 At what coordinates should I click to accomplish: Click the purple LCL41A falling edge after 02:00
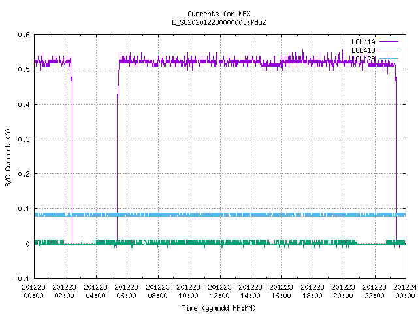(72, 160)
